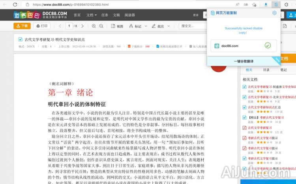
Task: Click the 打印 print button
Action: coord(42,26)
